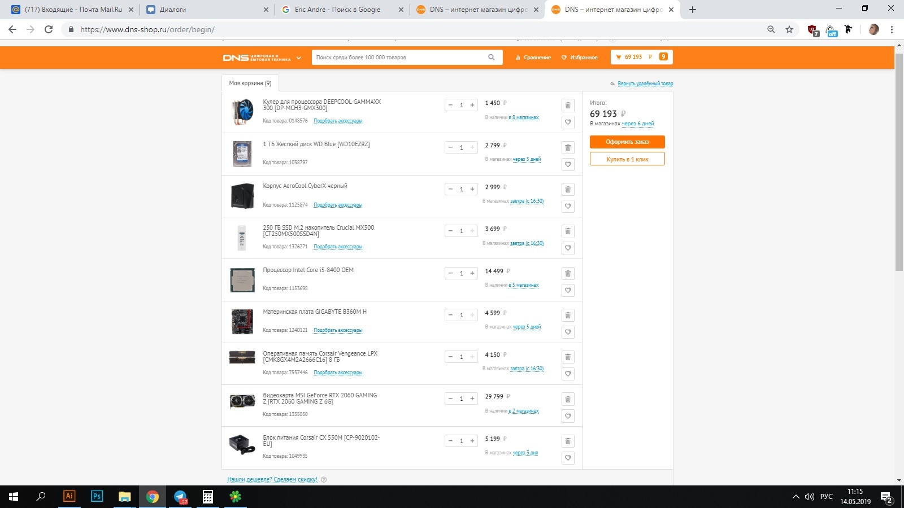The image size is (904, 508).
Task: Delete MSI GeForce RTX 2060 from cart
Action: [568, 400]
